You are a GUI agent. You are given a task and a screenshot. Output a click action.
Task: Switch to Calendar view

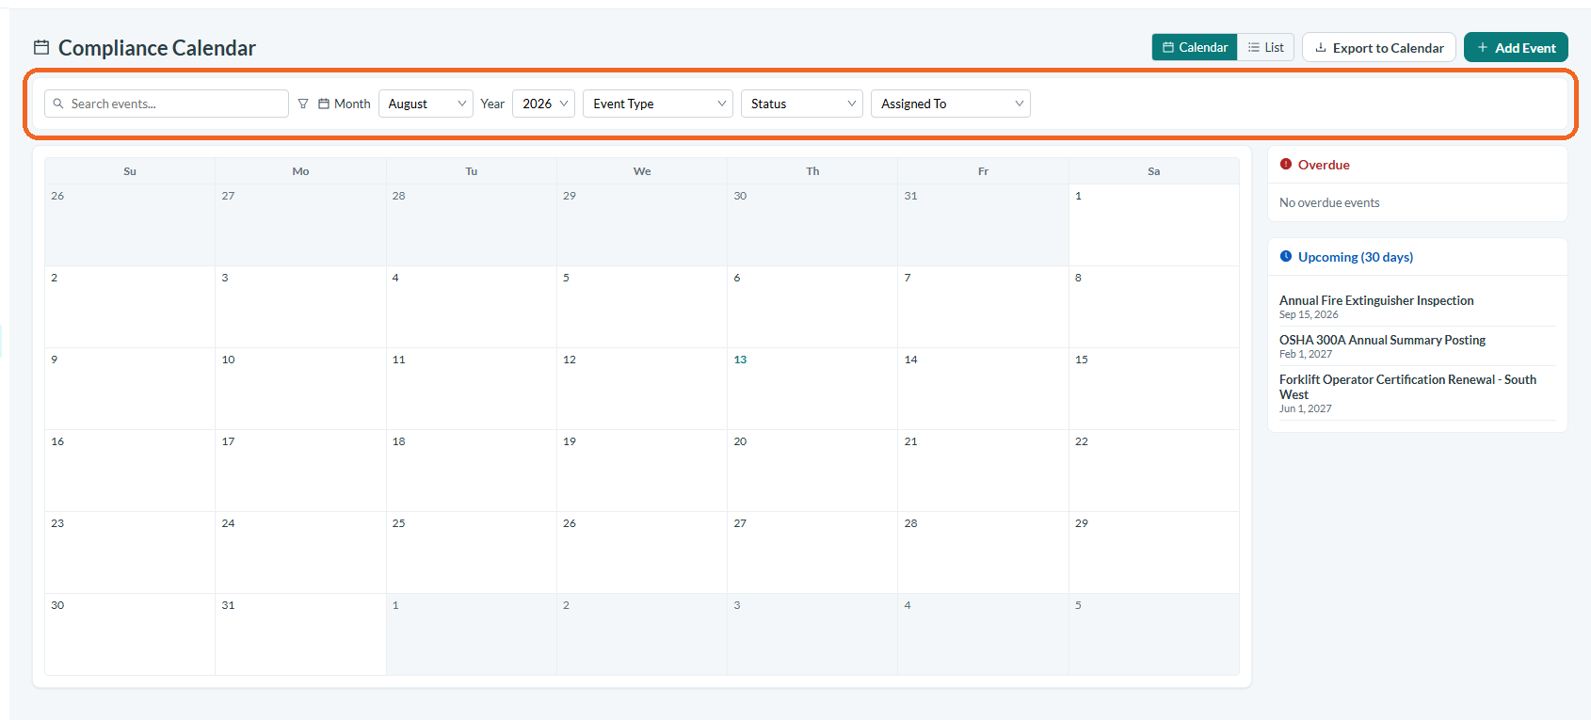point(1195,47)
